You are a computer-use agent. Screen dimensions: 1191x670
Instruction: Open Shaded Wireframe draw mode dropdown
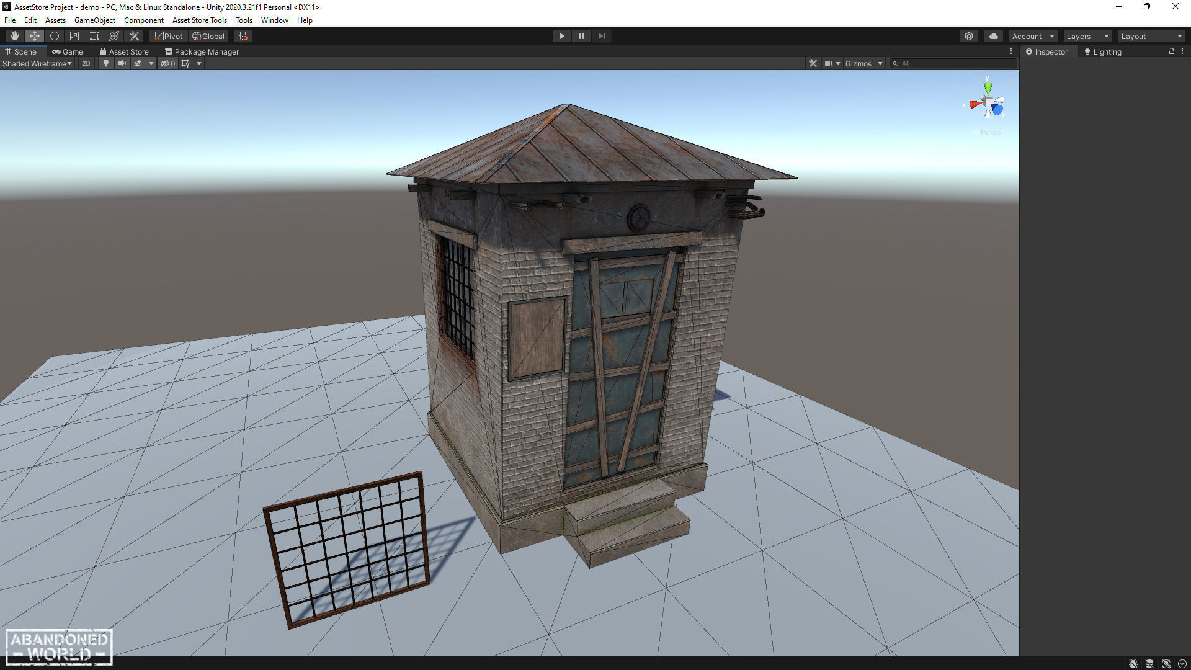(x=37, y=63)
